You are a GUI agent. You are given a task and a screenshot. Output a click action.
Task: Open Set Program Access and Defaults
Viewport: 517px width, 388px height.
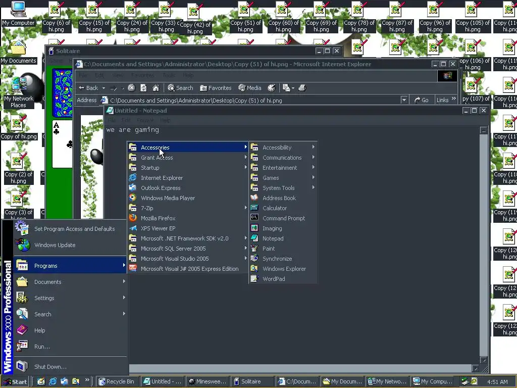pyautogui.click(x=70, y=229)
